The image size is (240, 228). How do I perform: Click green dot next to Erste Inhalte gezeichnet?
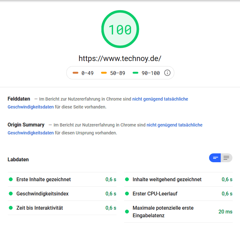11,179
